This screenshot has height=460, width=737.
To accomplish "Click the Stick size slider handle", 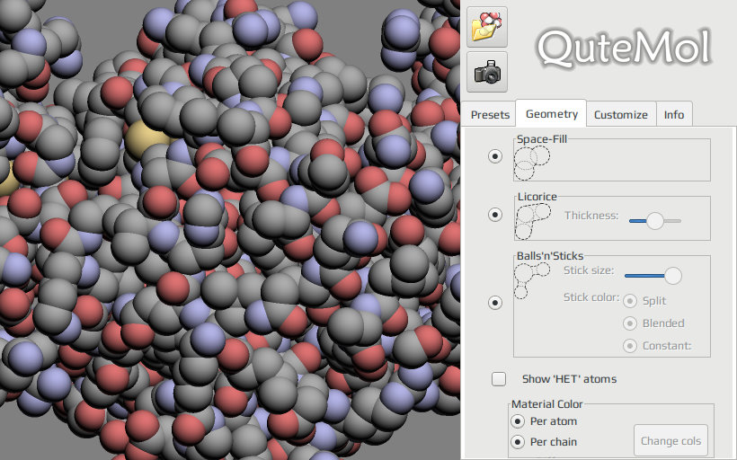I will coord(673,276).
